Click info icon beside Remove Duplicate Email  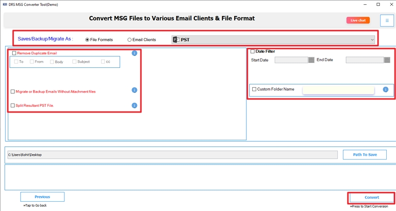135,53
